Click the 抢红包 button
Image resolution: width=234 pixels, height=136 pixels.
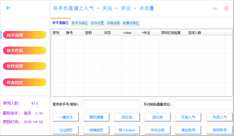[x=127, y=117]
